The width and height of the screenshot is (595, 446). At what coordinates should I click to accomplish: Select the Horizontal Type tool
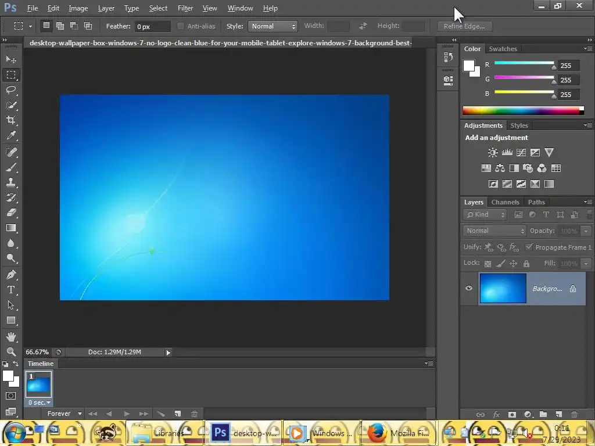(x=11, y=290)
